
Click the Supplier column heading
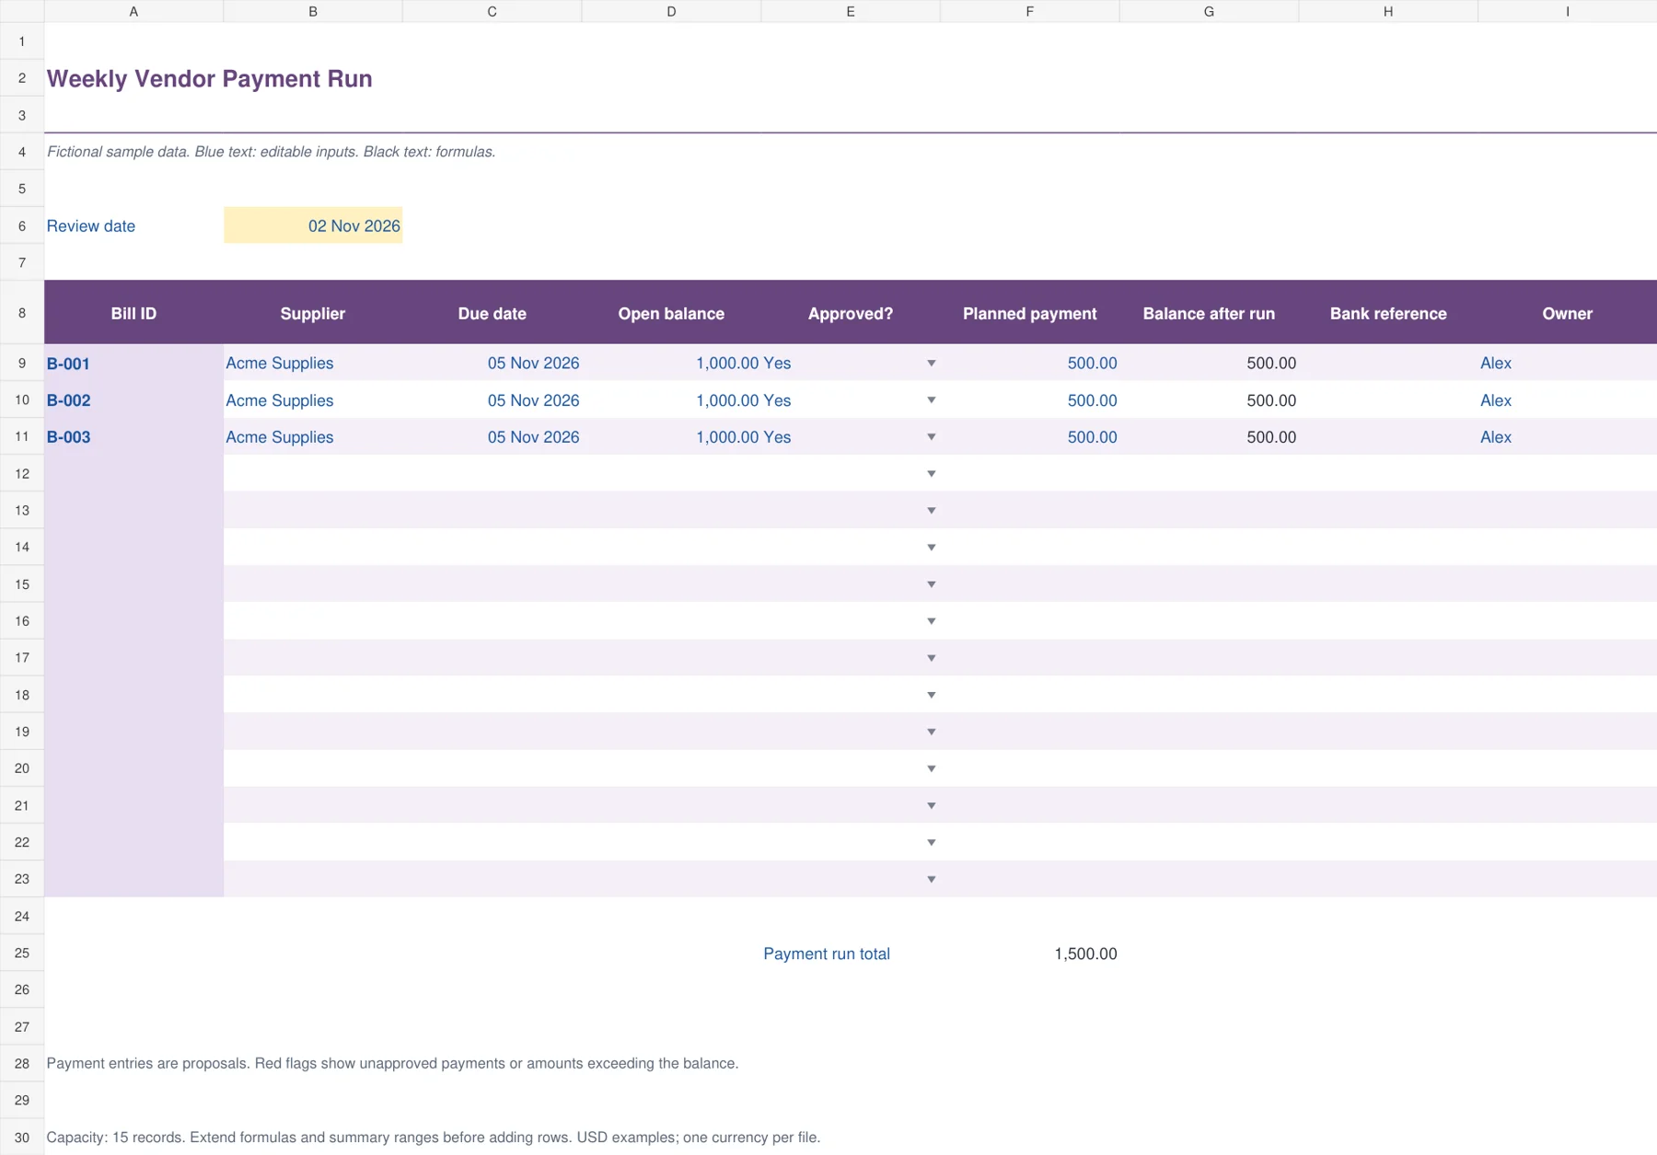(x=313, y=314)
